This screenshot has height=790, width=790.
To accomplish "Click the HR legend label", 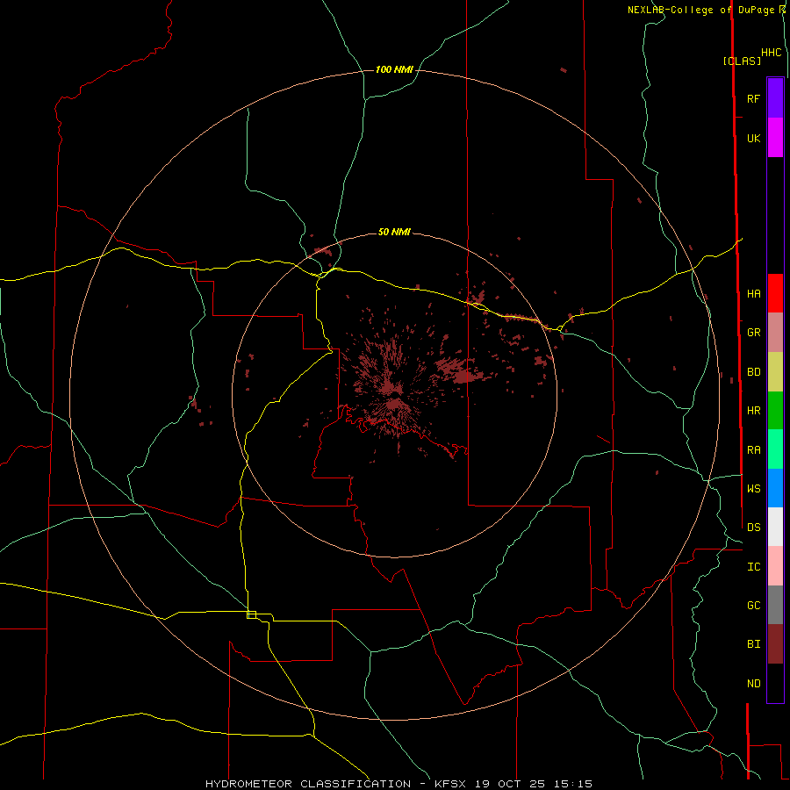I will tap(753, 411).
